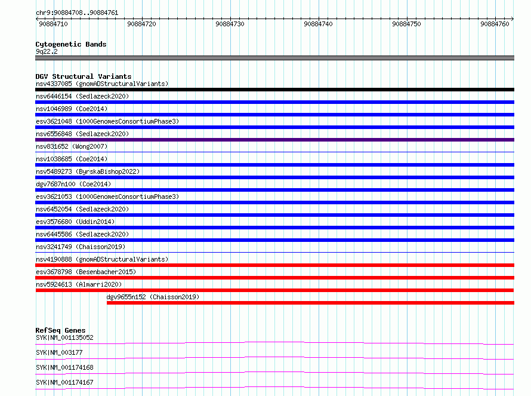
Task: Open the Cytogenetic Bands track heading
Action: (71, 44)
